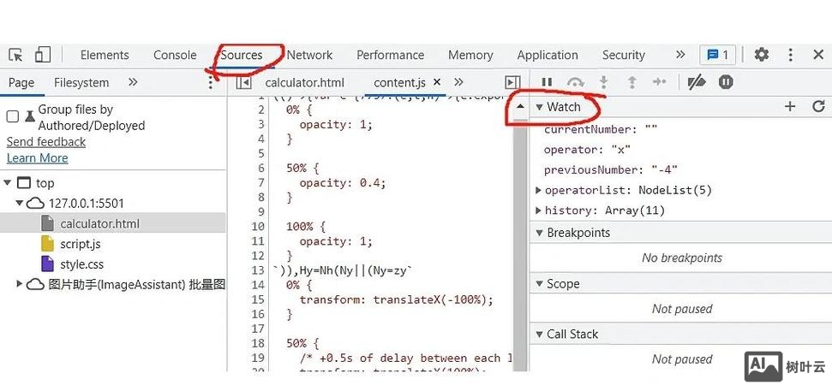Image resolution: width=832 pixels, height=391 pixels.
Task: Click pause on exceptions icon
Action: [726, 82]
